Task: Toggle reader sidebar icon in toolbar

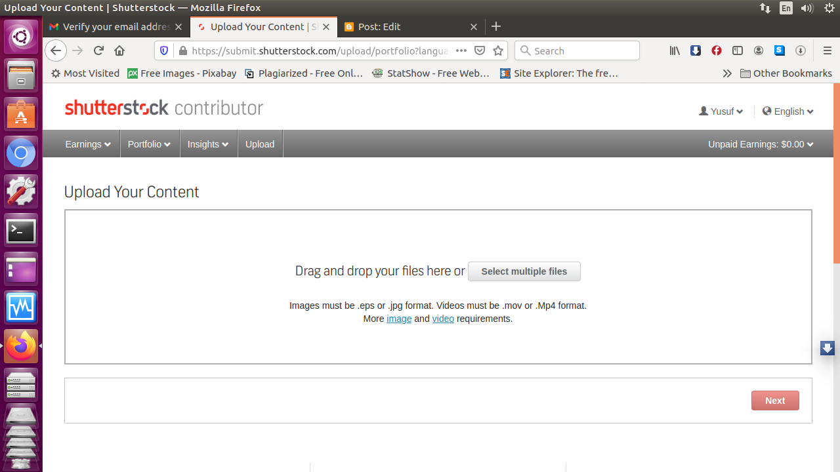Action: pos(738,50)
